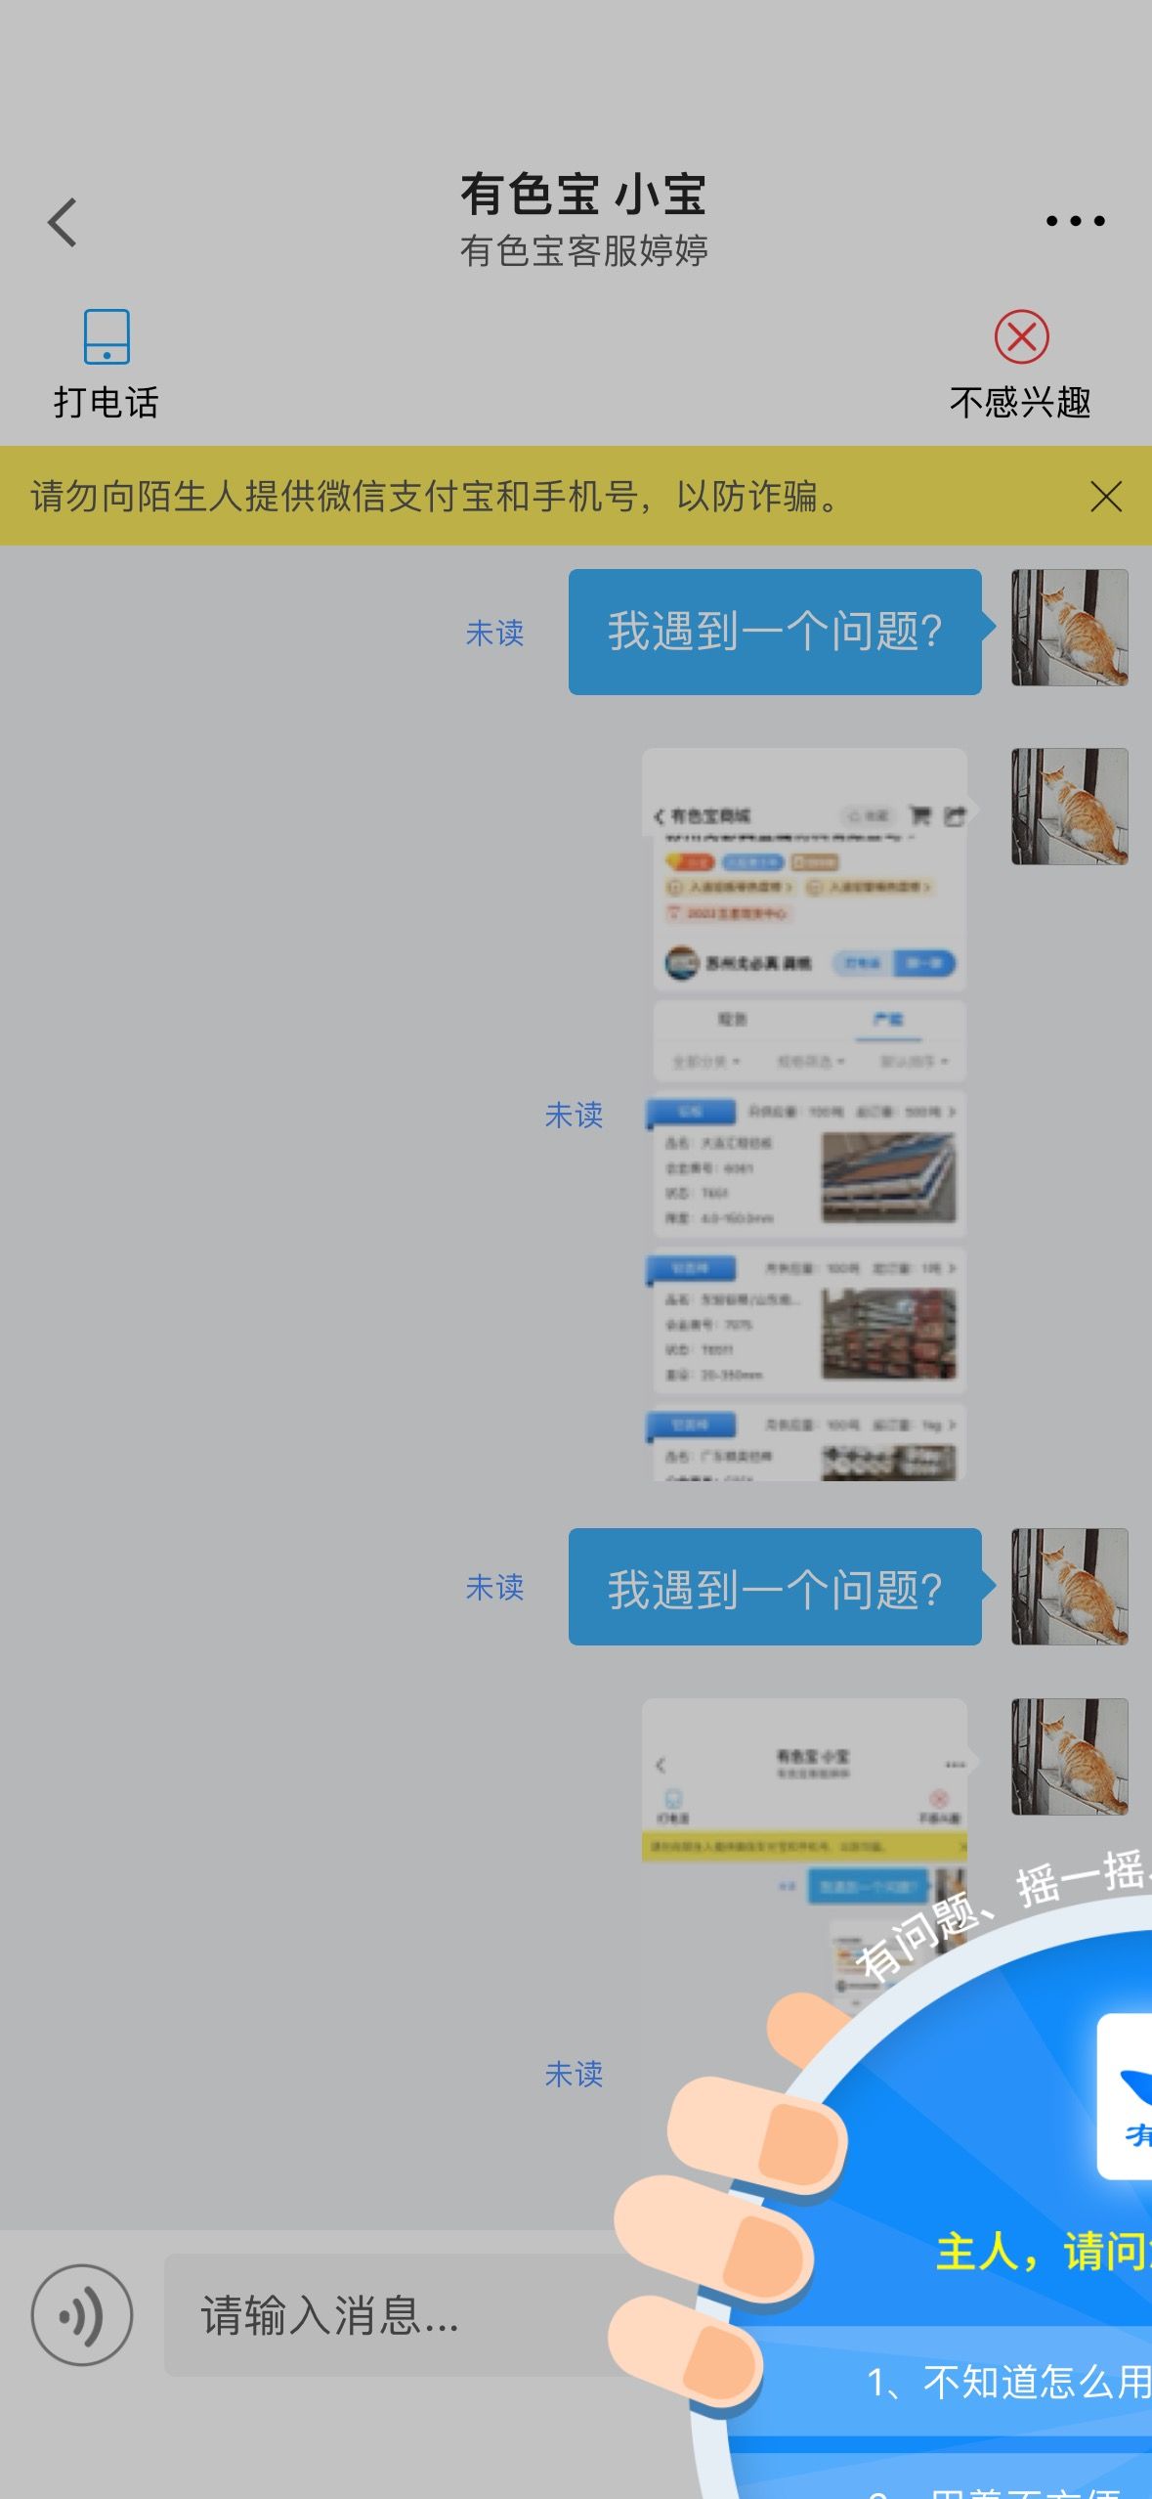
Task: Tap 未读 status next to the bottom screenshot
Action: [x=574, y=2074]
